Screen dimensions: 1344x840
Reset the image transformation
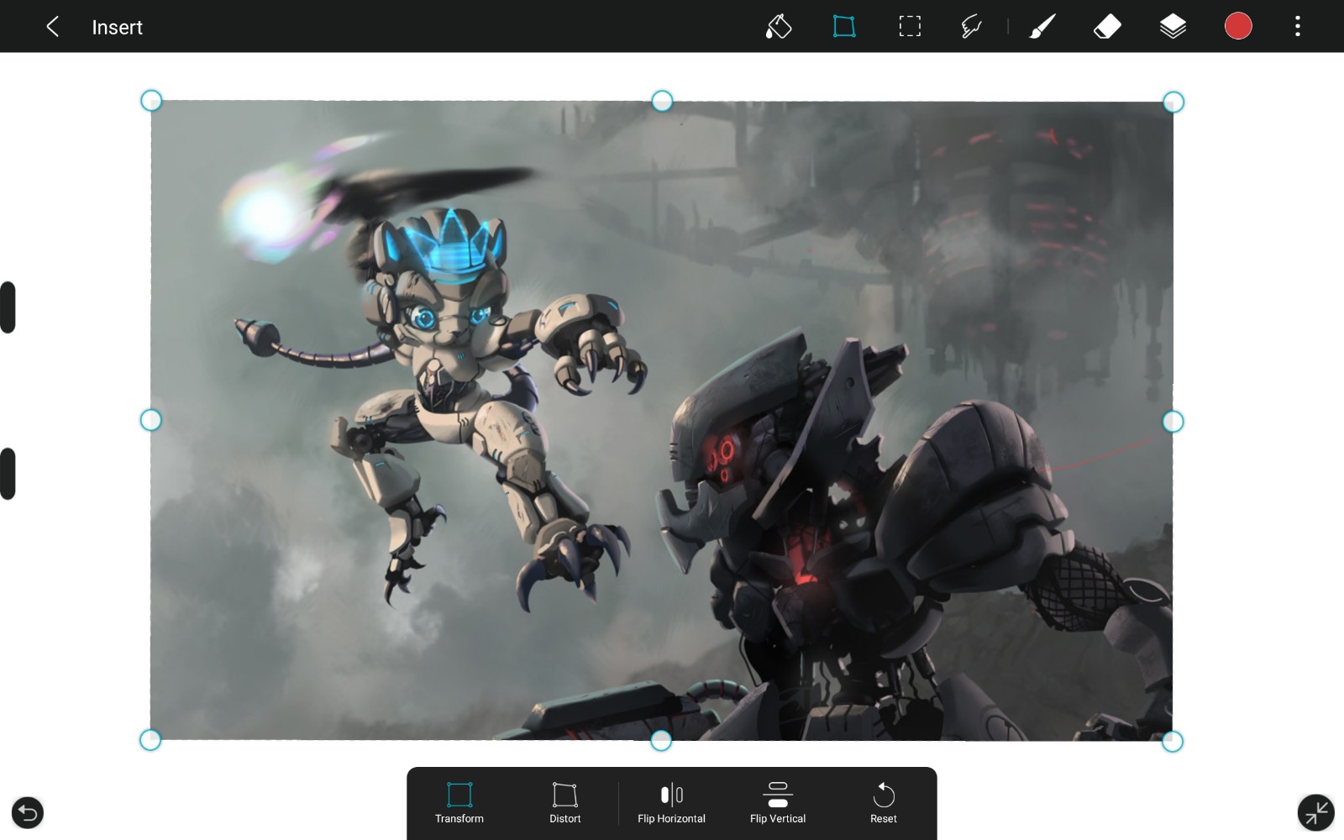tap(883, 803)
